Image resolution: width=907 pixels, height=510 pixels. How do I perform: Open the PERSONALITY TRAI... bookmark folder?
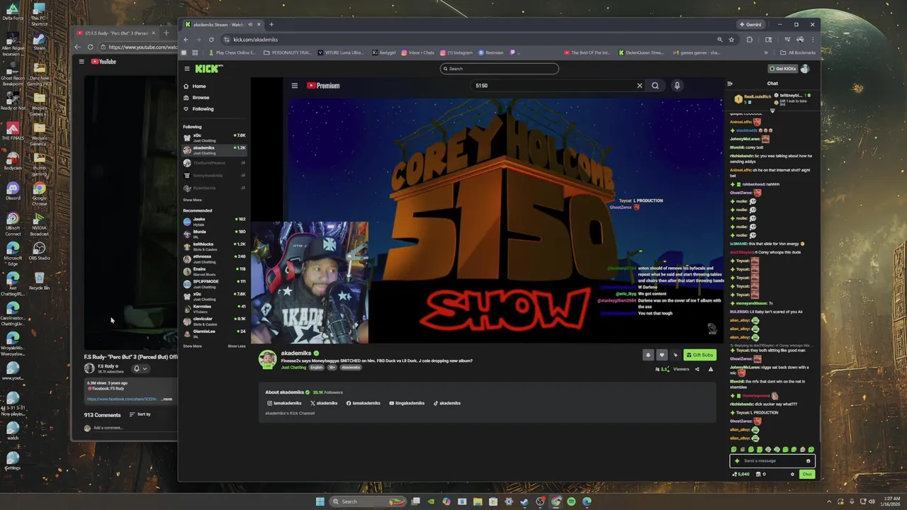287,52
